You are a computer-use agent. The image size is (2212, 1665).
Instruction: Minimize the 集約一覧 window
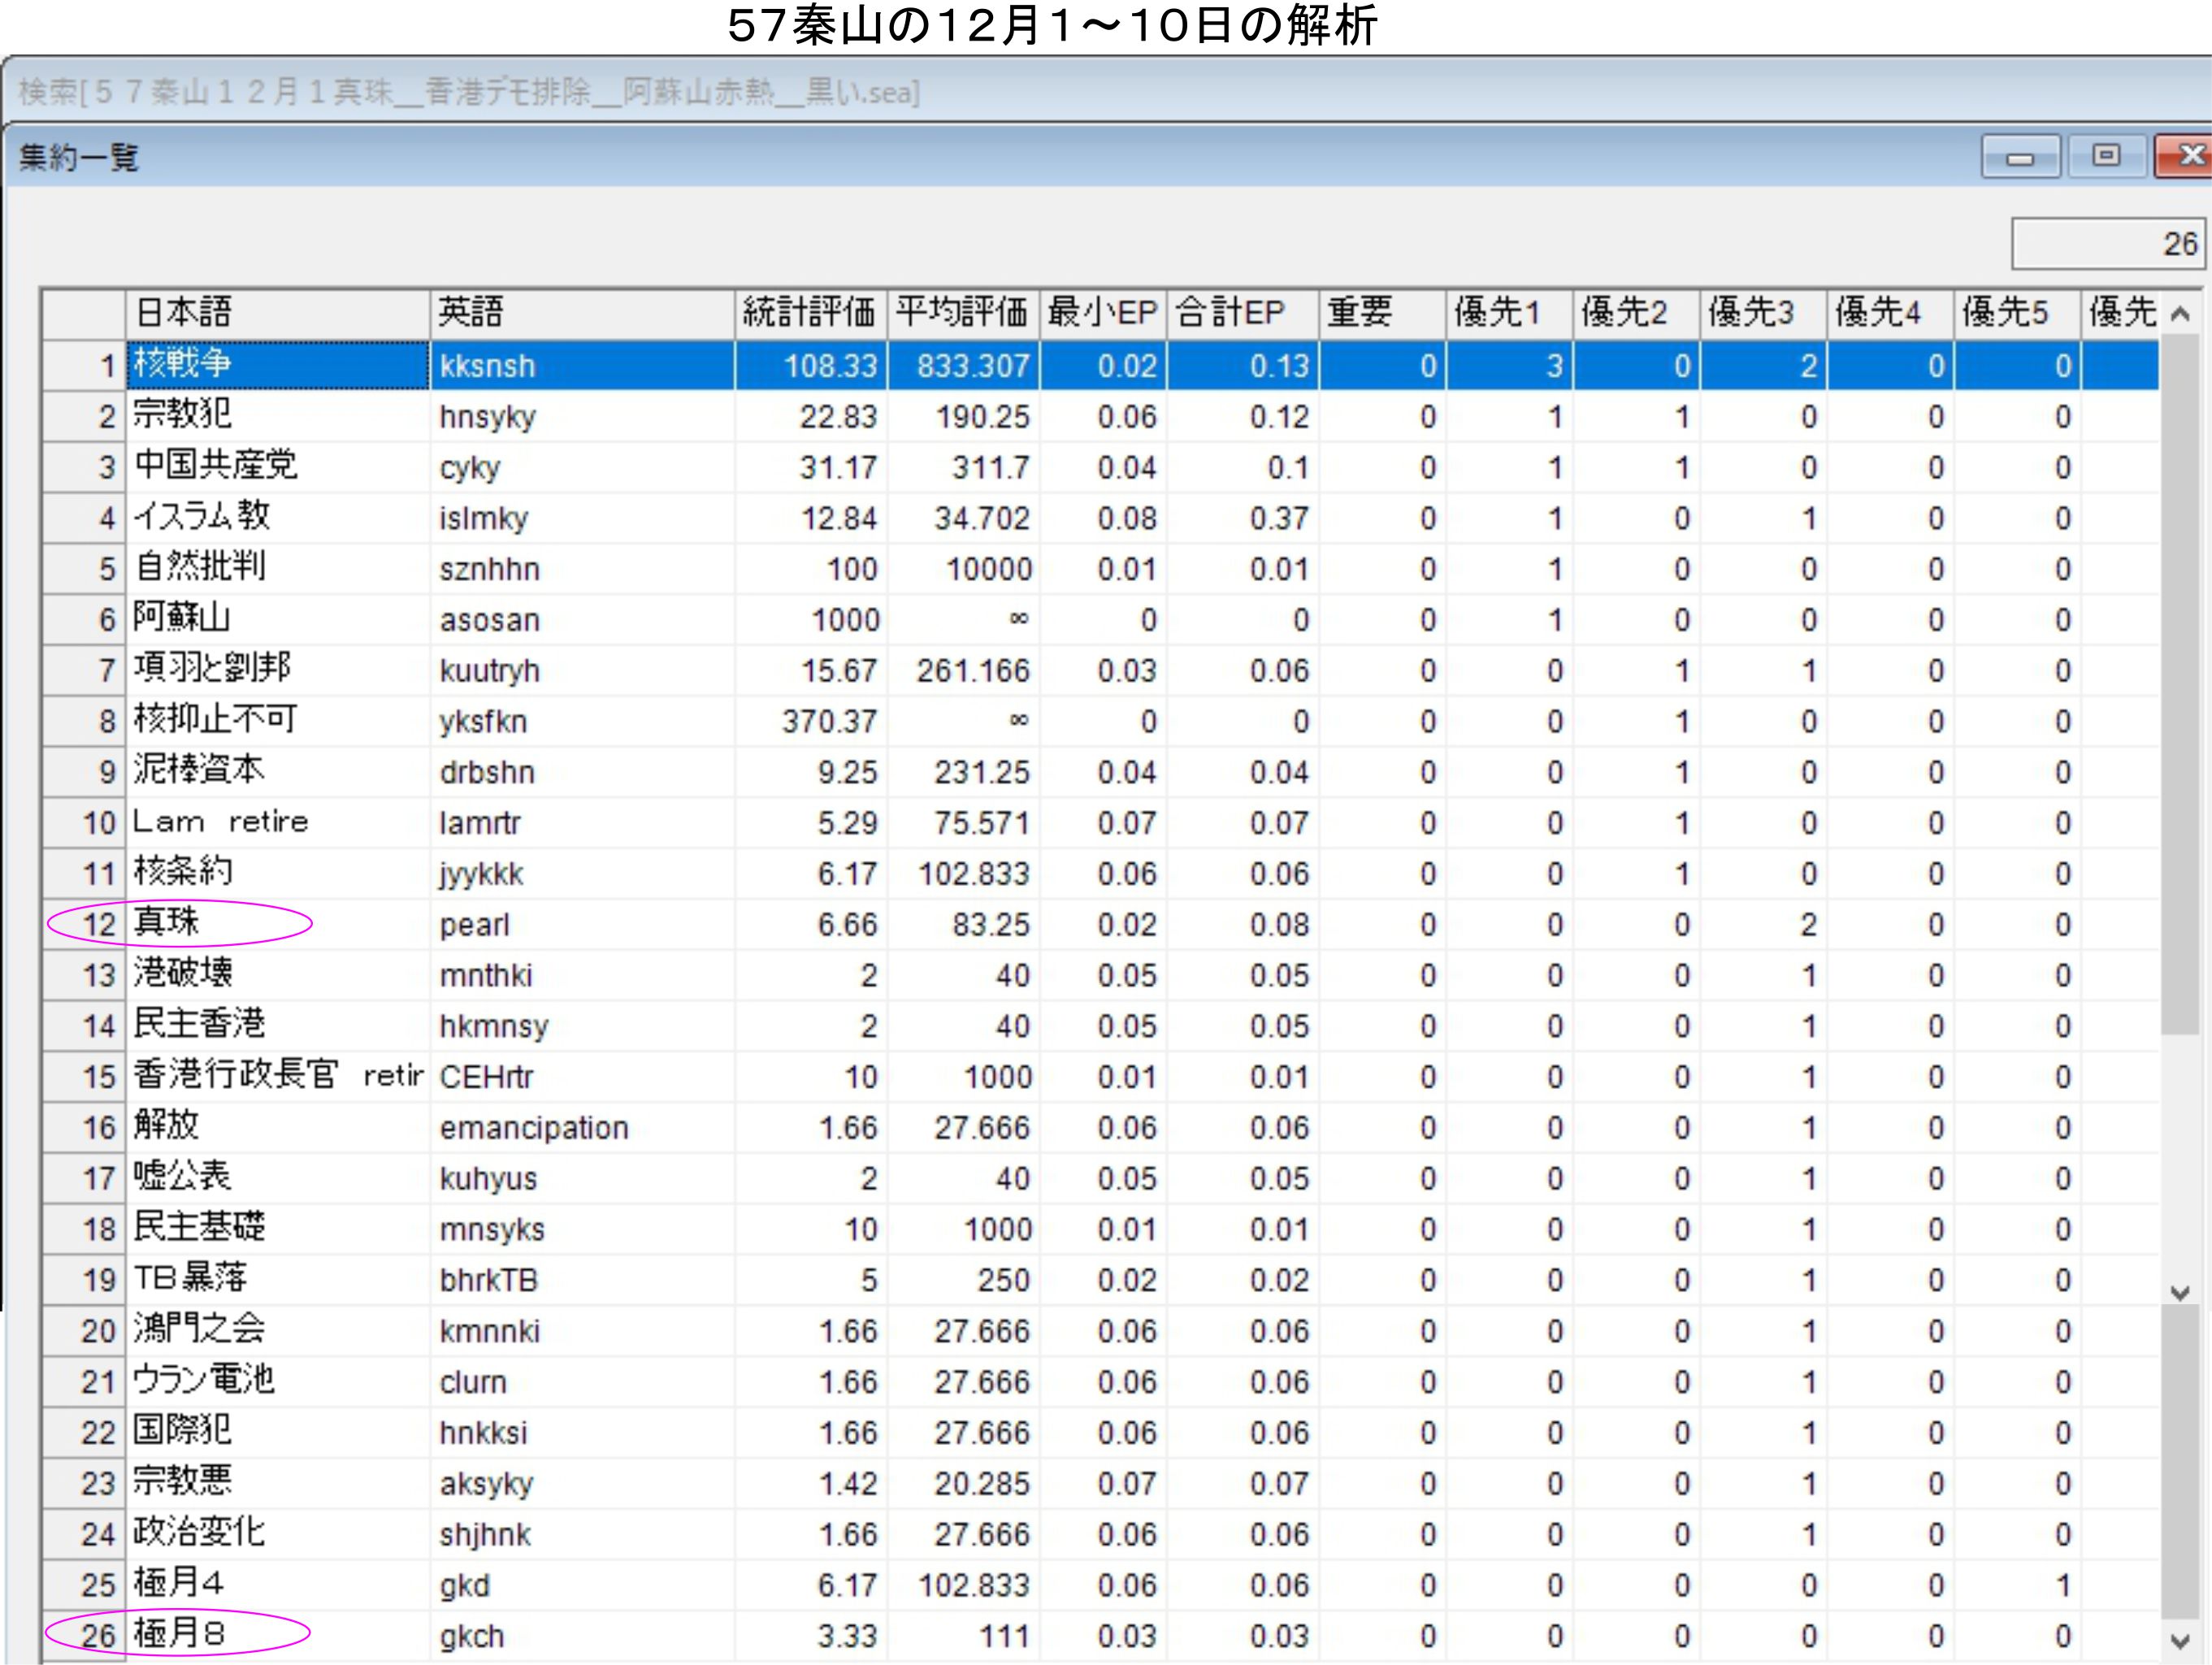pos(2020,157)
